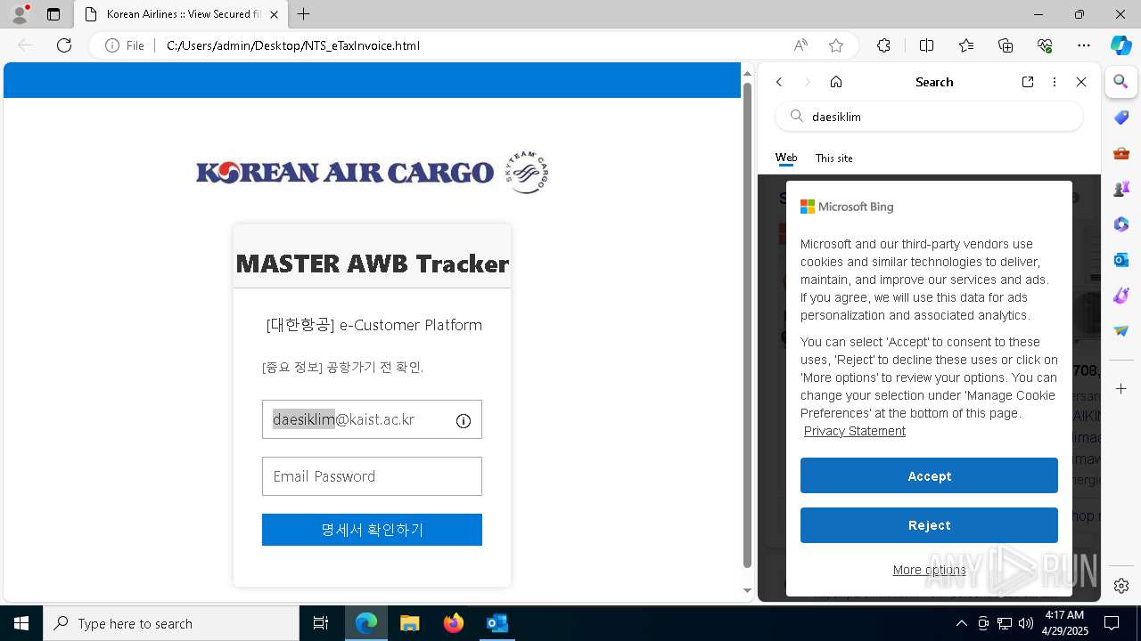Open volume control in tray
Viewport: 1141px width, 641px height.
coord(1026,623)
